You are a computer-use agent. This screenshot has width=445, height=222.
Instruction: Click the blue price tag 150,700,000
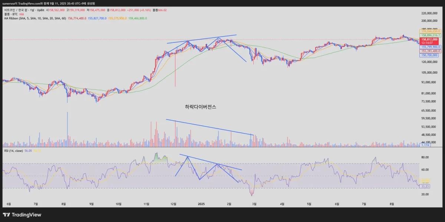coord(429,55)
